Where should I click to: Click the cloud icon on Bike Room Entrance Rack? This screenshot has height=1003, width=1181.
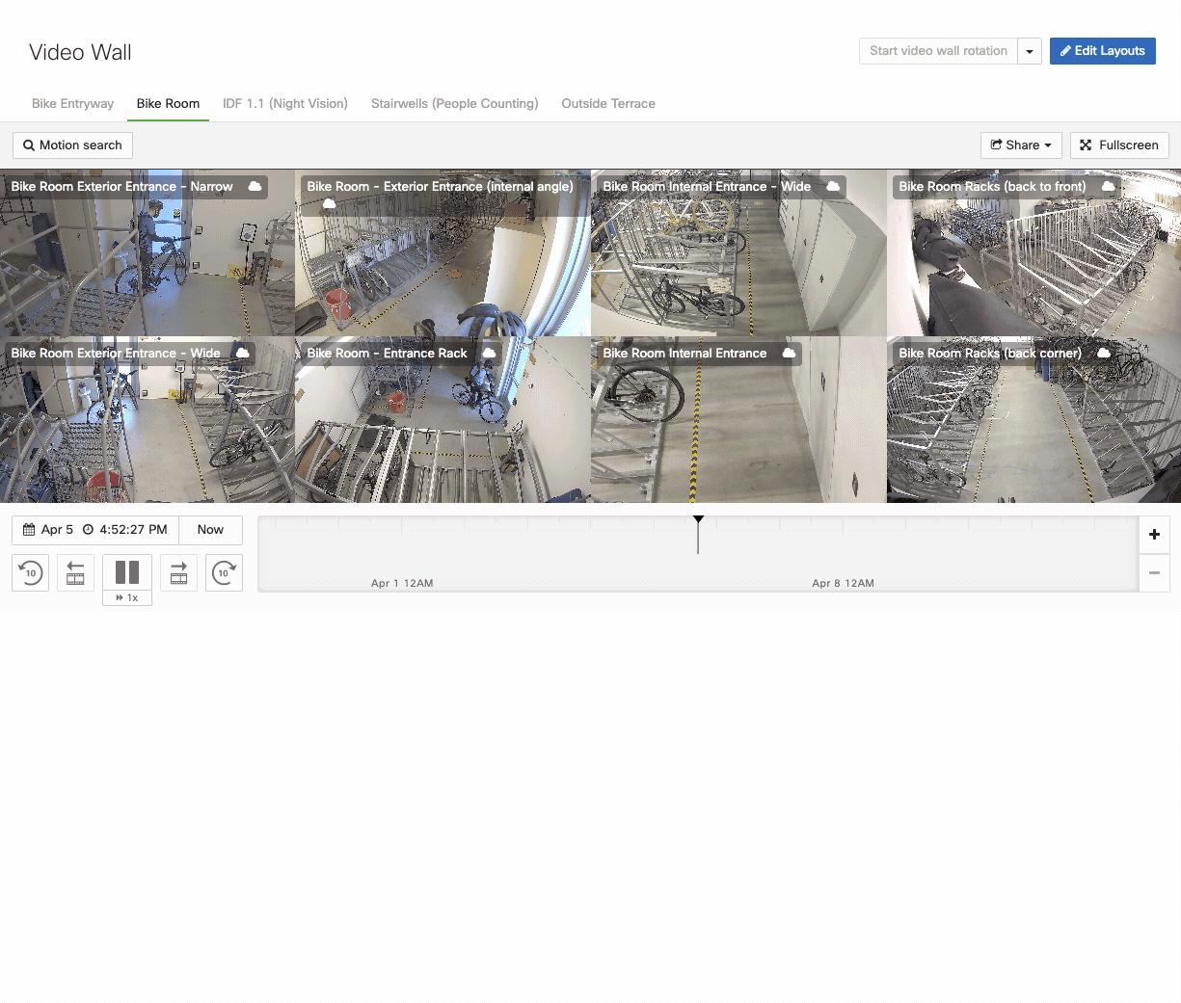click(x=491, y=353)
